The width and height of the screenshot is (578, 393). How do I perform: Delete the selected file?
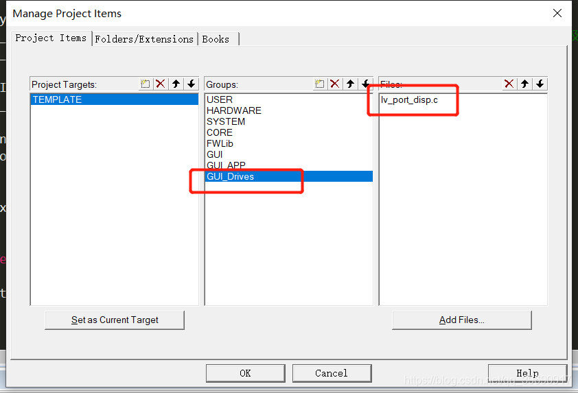pyautogui.click(x=509, y=84)
